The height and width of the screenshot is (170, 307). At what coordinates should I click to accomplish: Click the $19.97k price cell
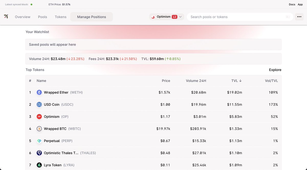[x=163, y=129]
